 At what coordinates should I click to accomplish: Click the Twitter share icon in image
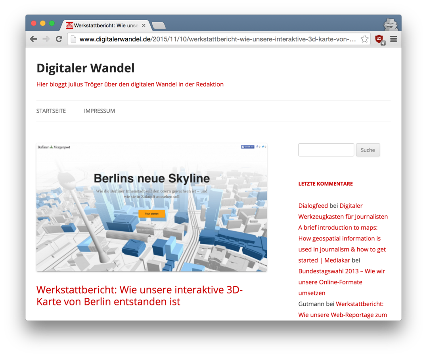[264, 147]
